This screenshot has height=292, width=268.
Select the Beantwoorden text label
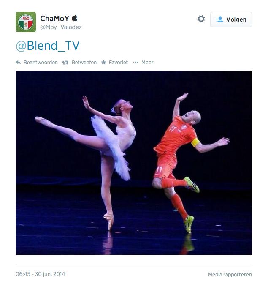[41, 63]
